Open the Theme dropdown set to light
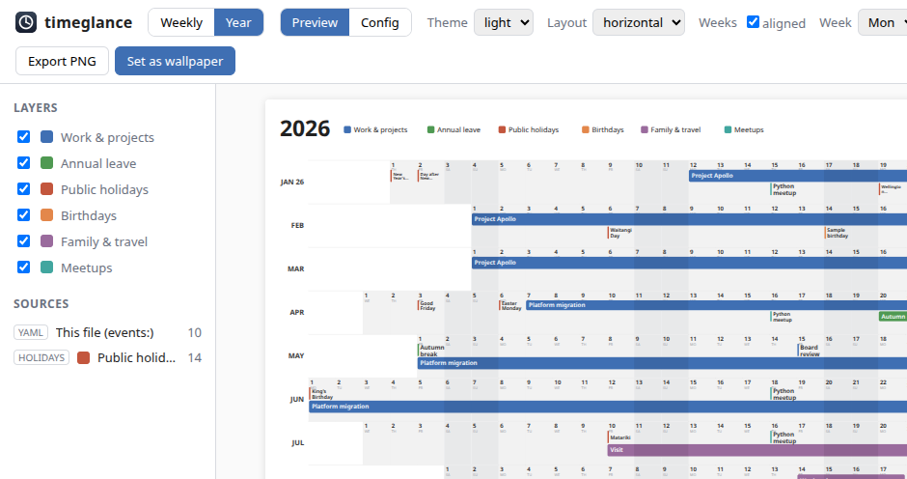 click(x=504, y=22)
